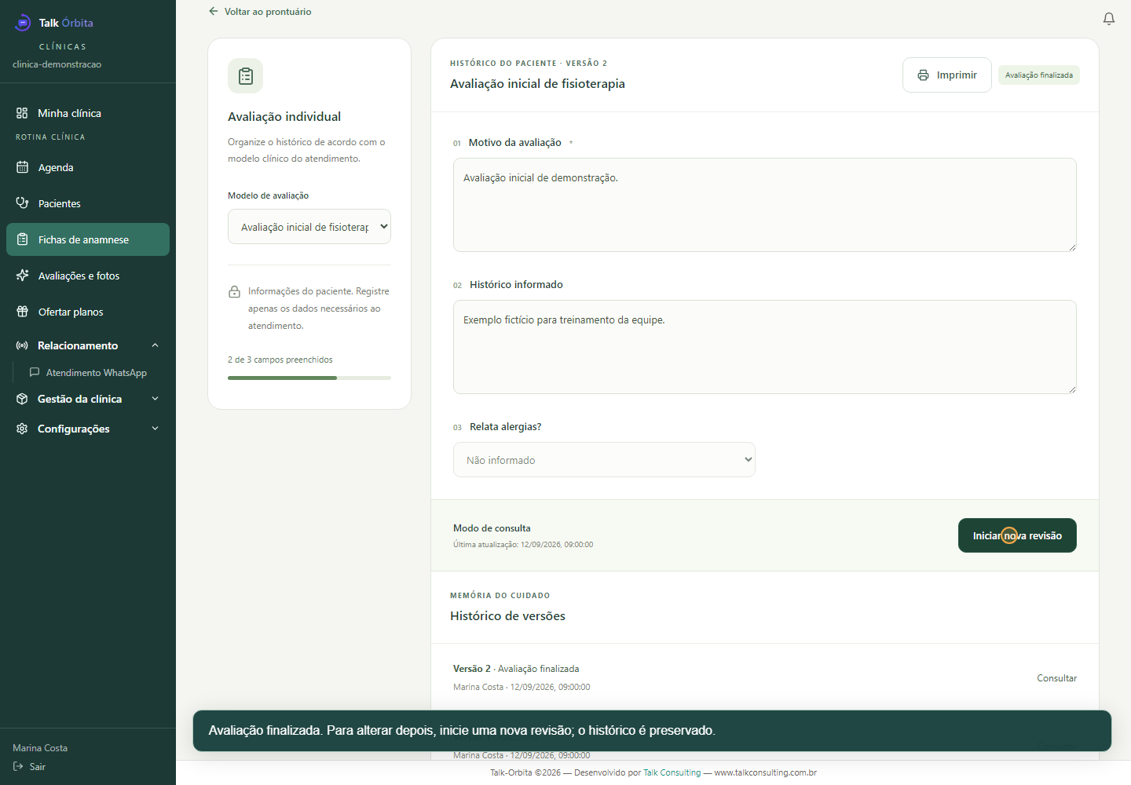The width and height of the screenshot is (1131, 785).
Task: Click the Motivo da avaliação text area
Action: tap(765, 205)
